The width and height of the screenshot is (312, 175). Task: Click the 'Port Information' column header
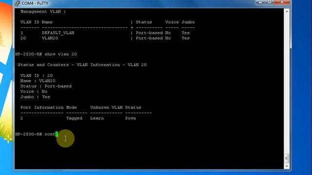click(42, 107)
